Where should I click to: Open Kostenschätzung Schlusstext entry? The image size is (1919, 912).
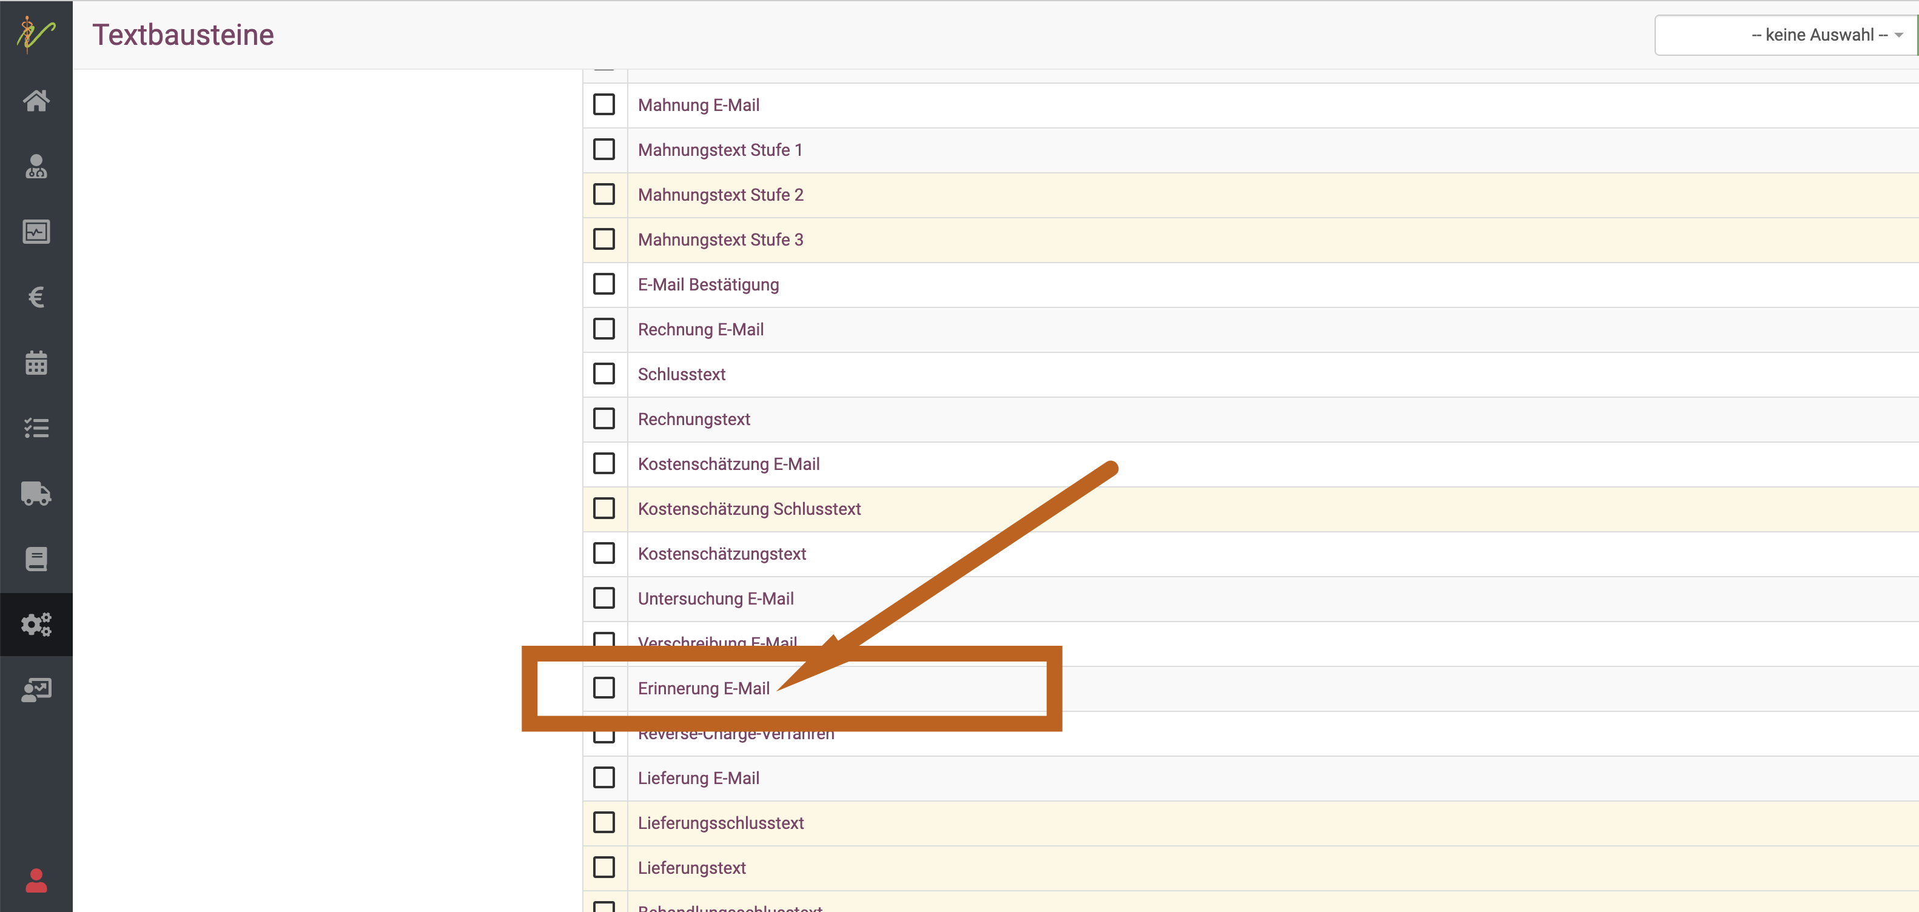pos(748,509)
